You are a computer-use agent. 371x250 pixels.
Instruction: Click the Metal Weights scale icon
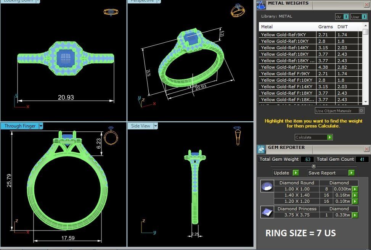(x=261, y=5)
